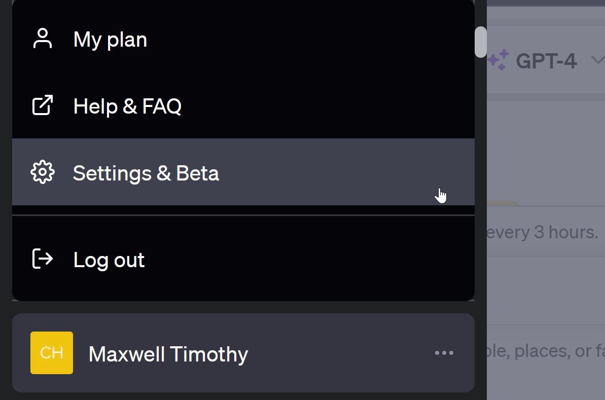Choose Log out from the menu

click(109, 259)
